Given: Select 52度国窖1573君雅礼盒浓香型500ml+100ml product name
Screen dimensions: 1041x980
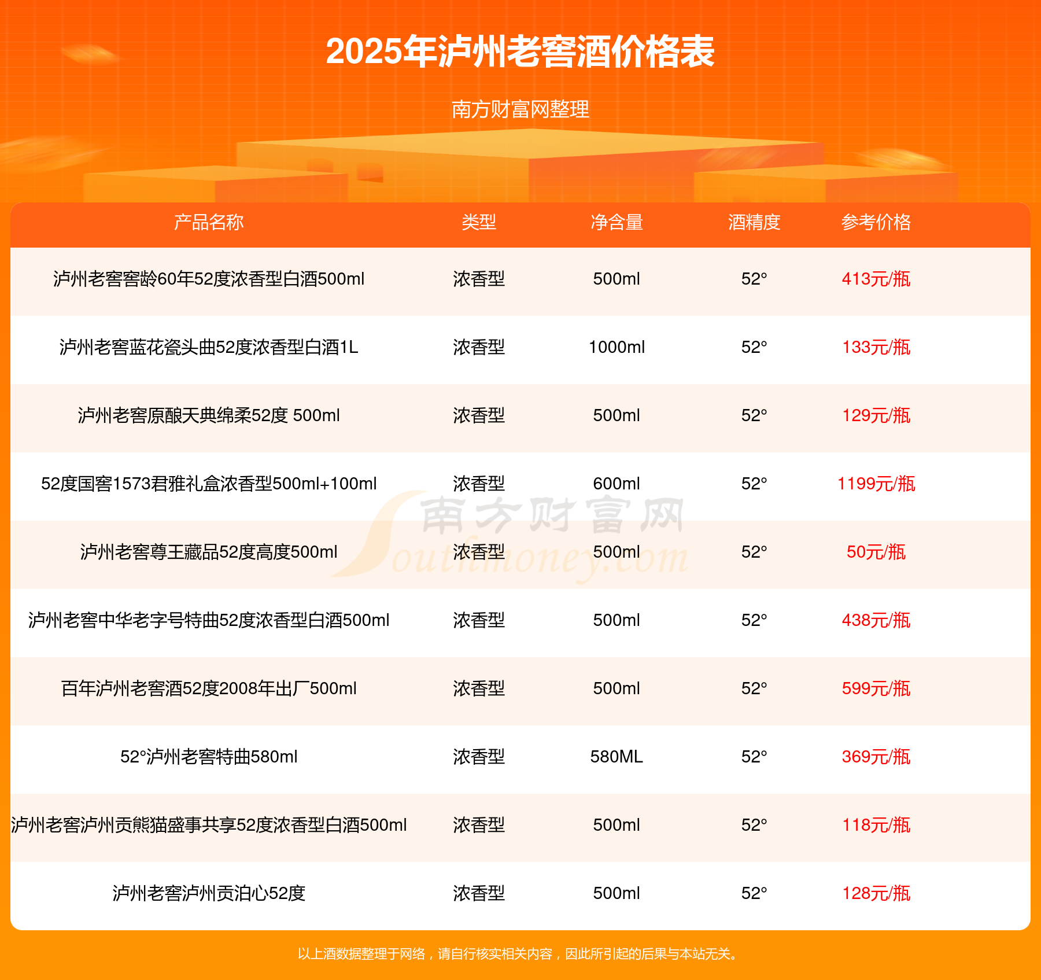Looking at the screenshot, I should [x=209, y=484].
